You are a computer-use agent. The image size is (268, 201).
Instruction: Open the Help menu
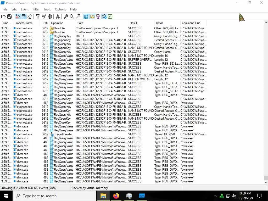point(73,9)
